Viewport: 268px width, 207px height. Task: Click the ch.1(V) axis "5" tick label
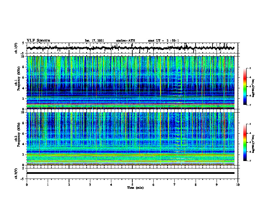pos(23,43)
